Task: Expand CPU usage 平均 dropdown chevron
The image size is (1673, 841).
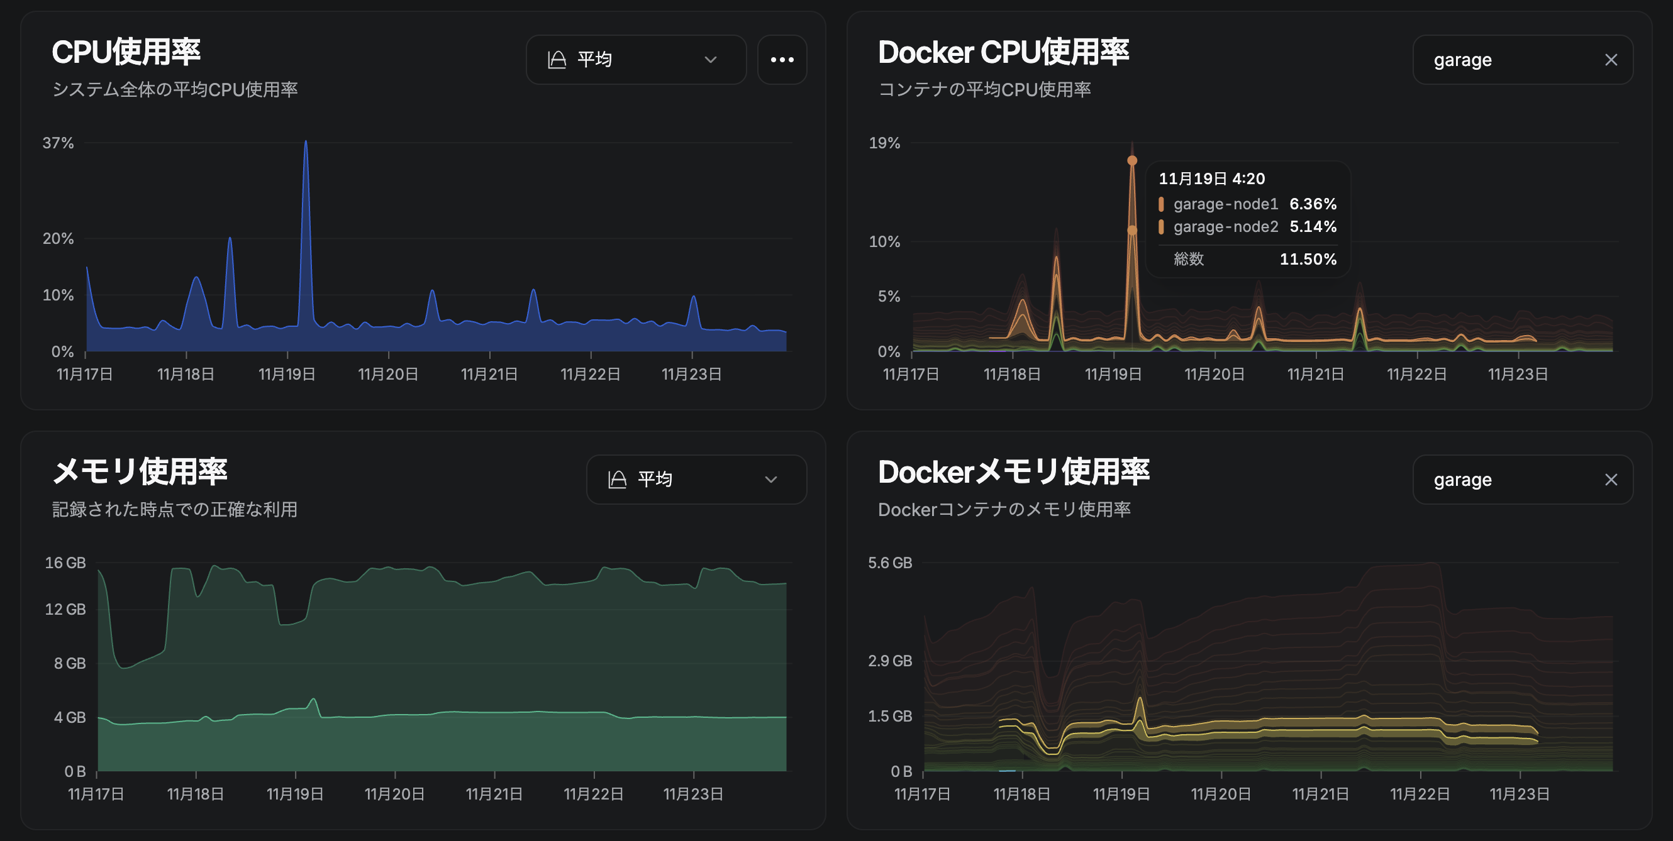Action: point(711,60)
